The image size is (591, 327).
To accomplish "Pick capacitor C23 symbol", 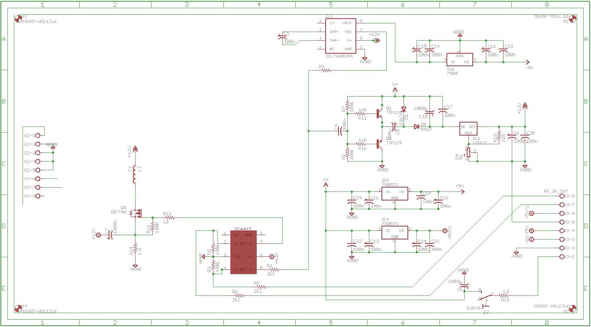I will coord(351,202).
